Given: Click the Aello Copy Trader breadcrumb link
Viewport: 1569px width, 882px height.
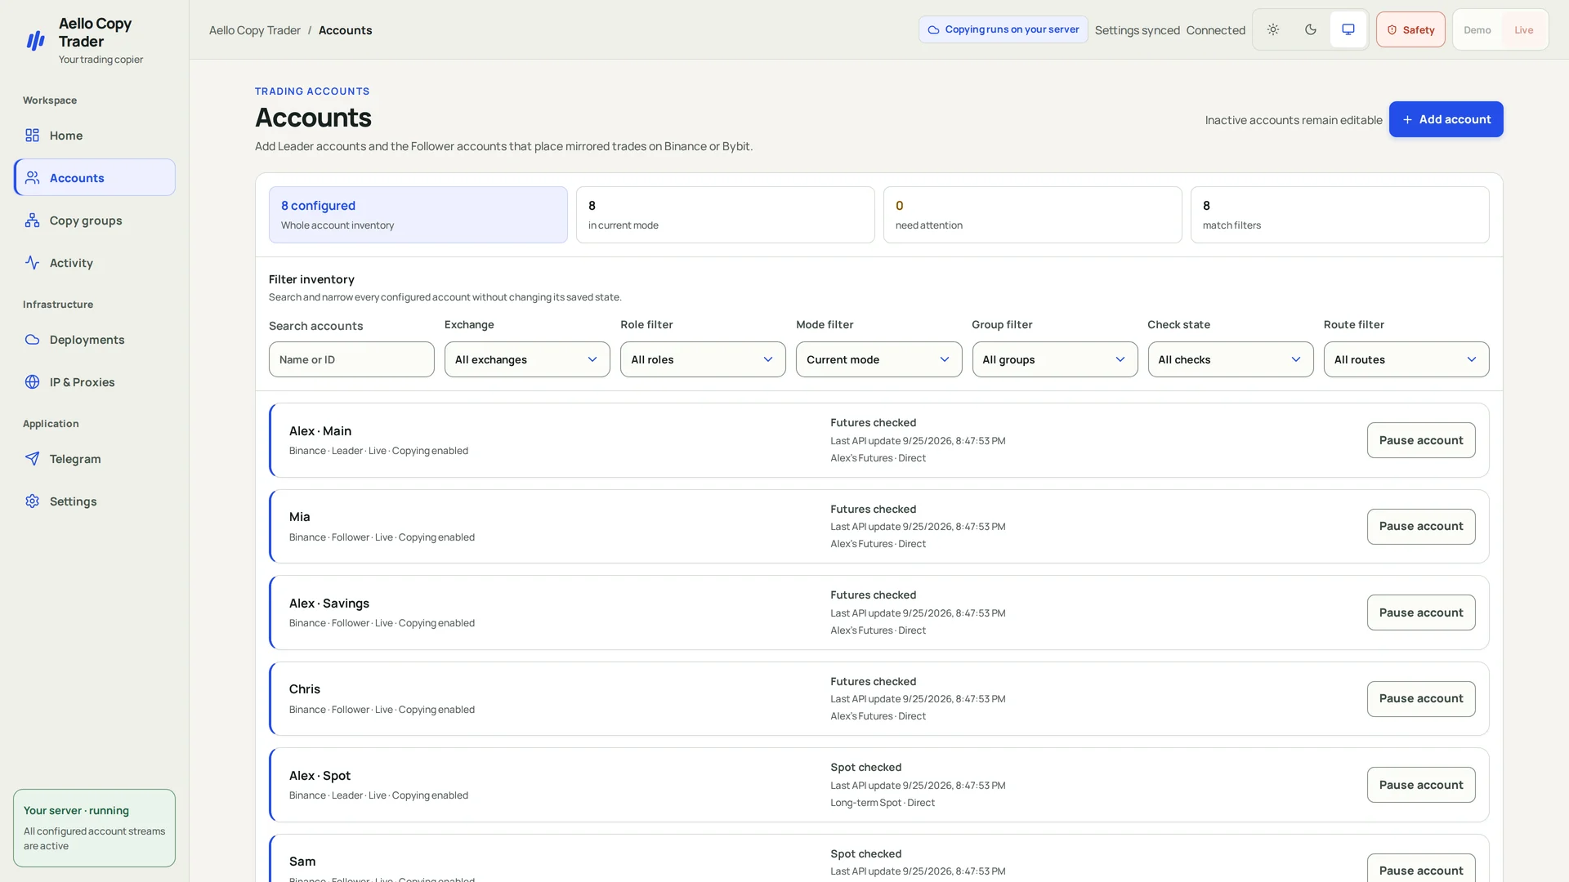Looking at the screenshot, I should [255, 30].
